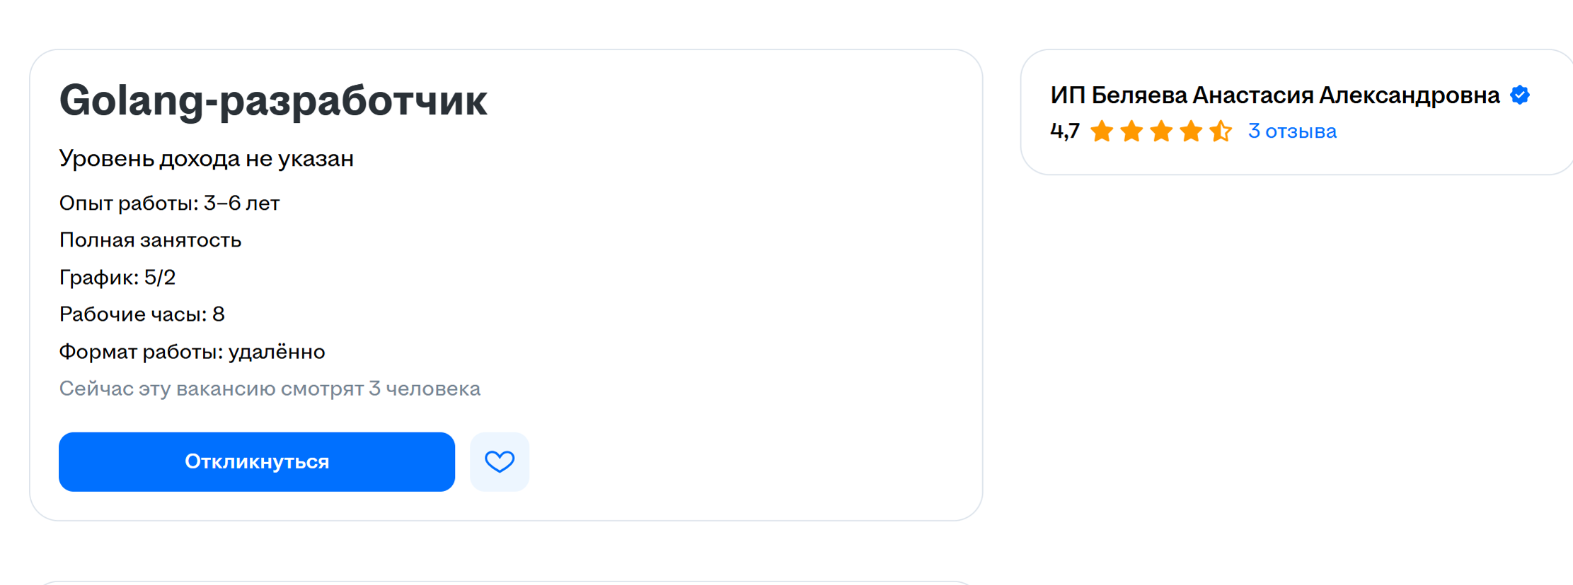Click the blue verified employer badge
1573x585 pixels.
(x=1519, y=95)
